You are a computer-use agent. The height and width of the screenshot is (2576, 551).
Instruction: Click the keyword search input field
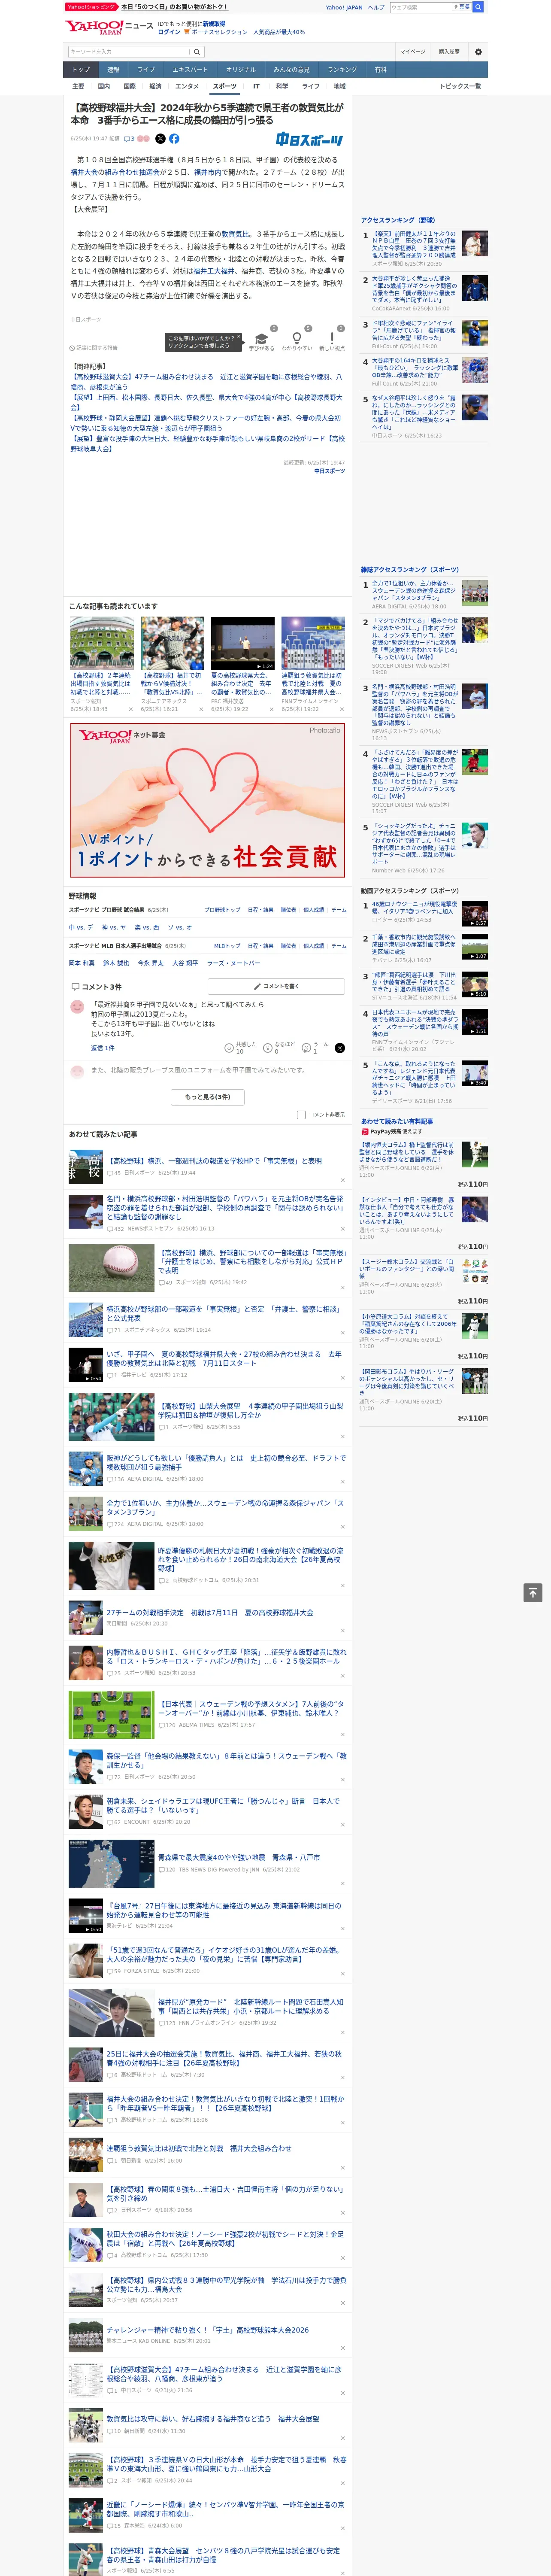point(129,52)
